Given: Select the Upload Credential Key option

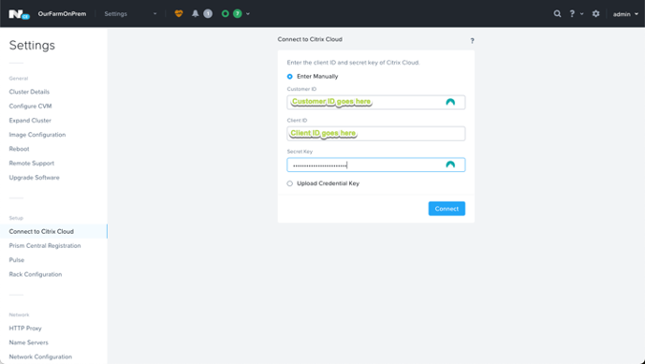Looking at the screenshot, I should 290,183.
